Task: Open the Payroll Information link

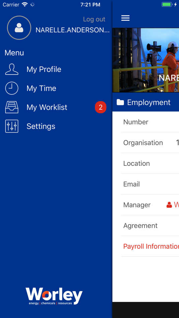Action: pos(151,246)
